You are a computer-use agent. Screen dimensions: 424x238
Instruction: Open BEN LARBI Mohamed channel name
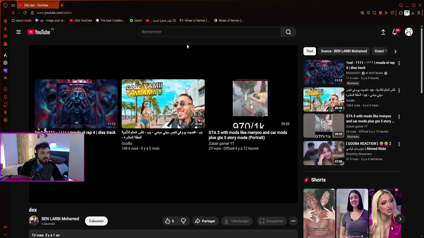[x=60, y=219]
